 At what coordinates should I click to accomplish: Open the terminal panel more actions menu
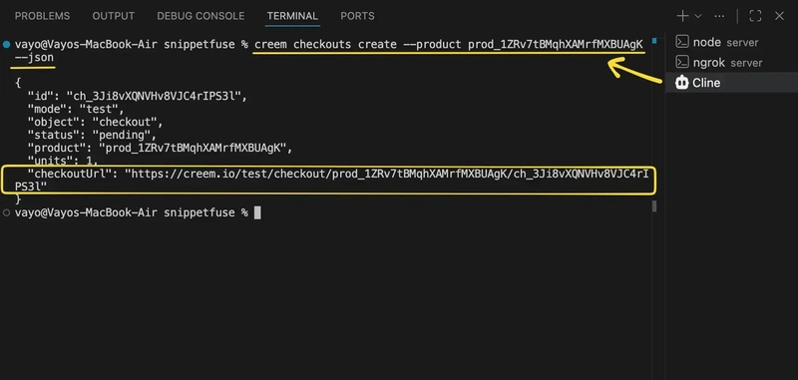[719, 16]
